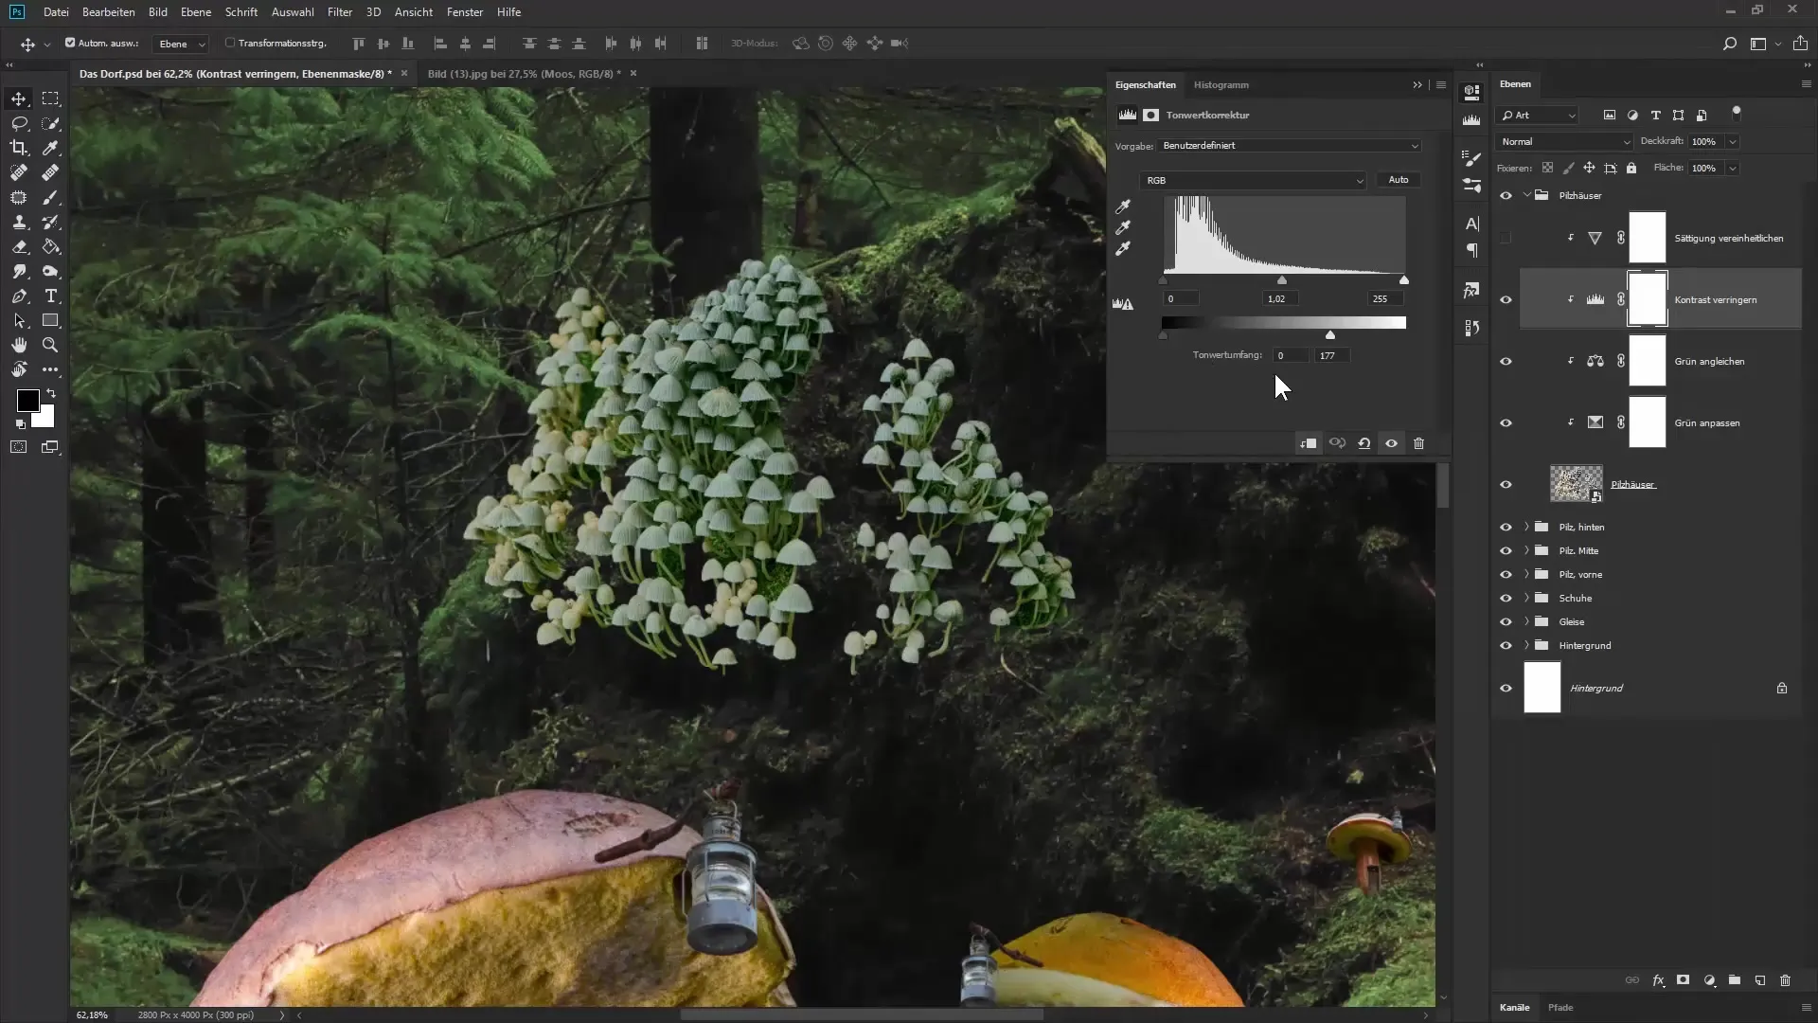Delete layer with Layers panel trash icon
The image size is (1818, 1023).
click(1785, 980)
